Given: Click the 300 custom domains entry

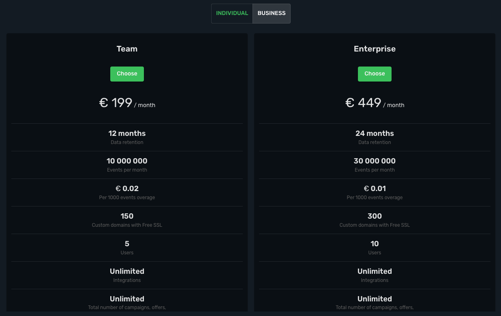Looking at the screenshot, I should pos(375,216).
